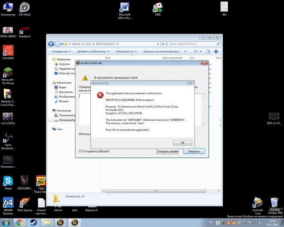Click the Windows Start button
The image size is (284, 227).
(x=6, y=222)
